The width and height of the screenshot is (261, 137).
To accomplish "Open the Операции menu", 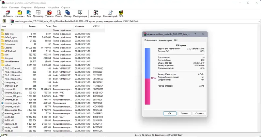I will [x=26, y=7].
